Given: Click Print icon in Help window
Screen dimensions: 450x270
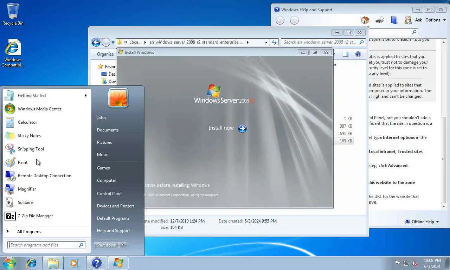Looking at the screenshot, I should click(x=380, y=20).
